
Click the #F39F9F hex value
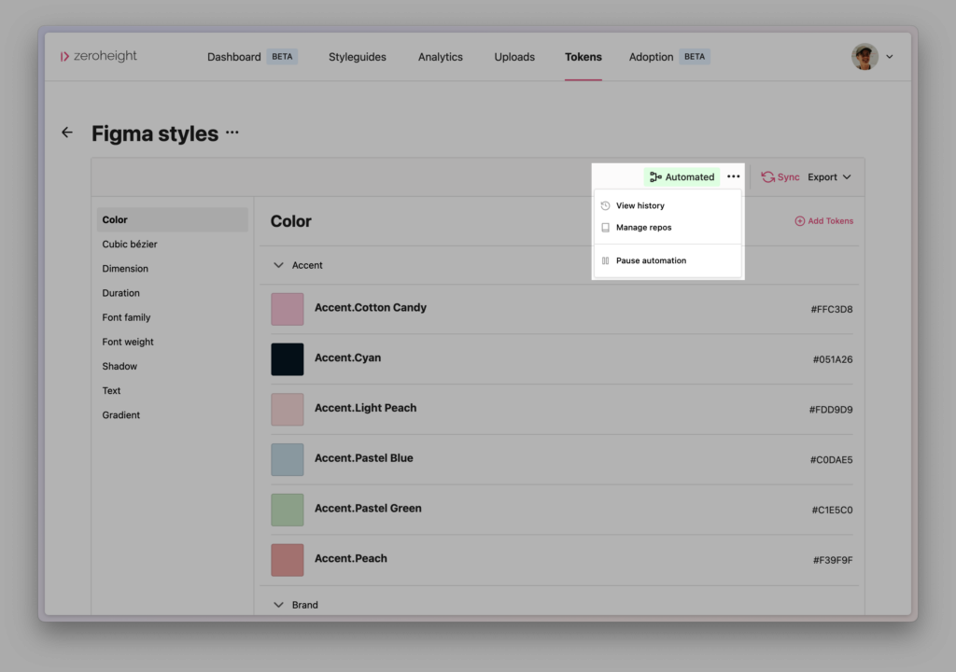(832, 560)
